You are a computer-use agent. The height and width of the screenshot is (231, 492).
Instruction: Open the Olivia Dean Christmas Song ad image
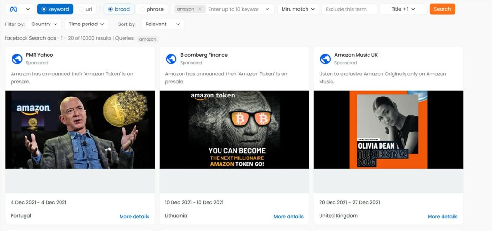point(388,130)
